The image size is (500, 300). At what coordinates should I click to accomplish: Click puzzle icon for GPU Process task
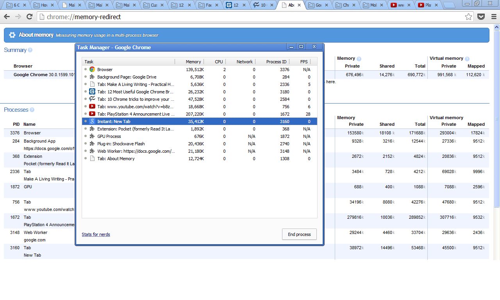click(92, 136)
